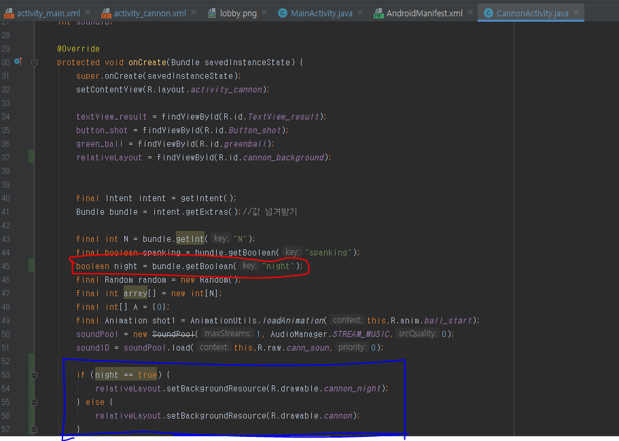Click cann_soun raw resource name
This screenshot has height=441, width=619.
click(x=308, y=348)
